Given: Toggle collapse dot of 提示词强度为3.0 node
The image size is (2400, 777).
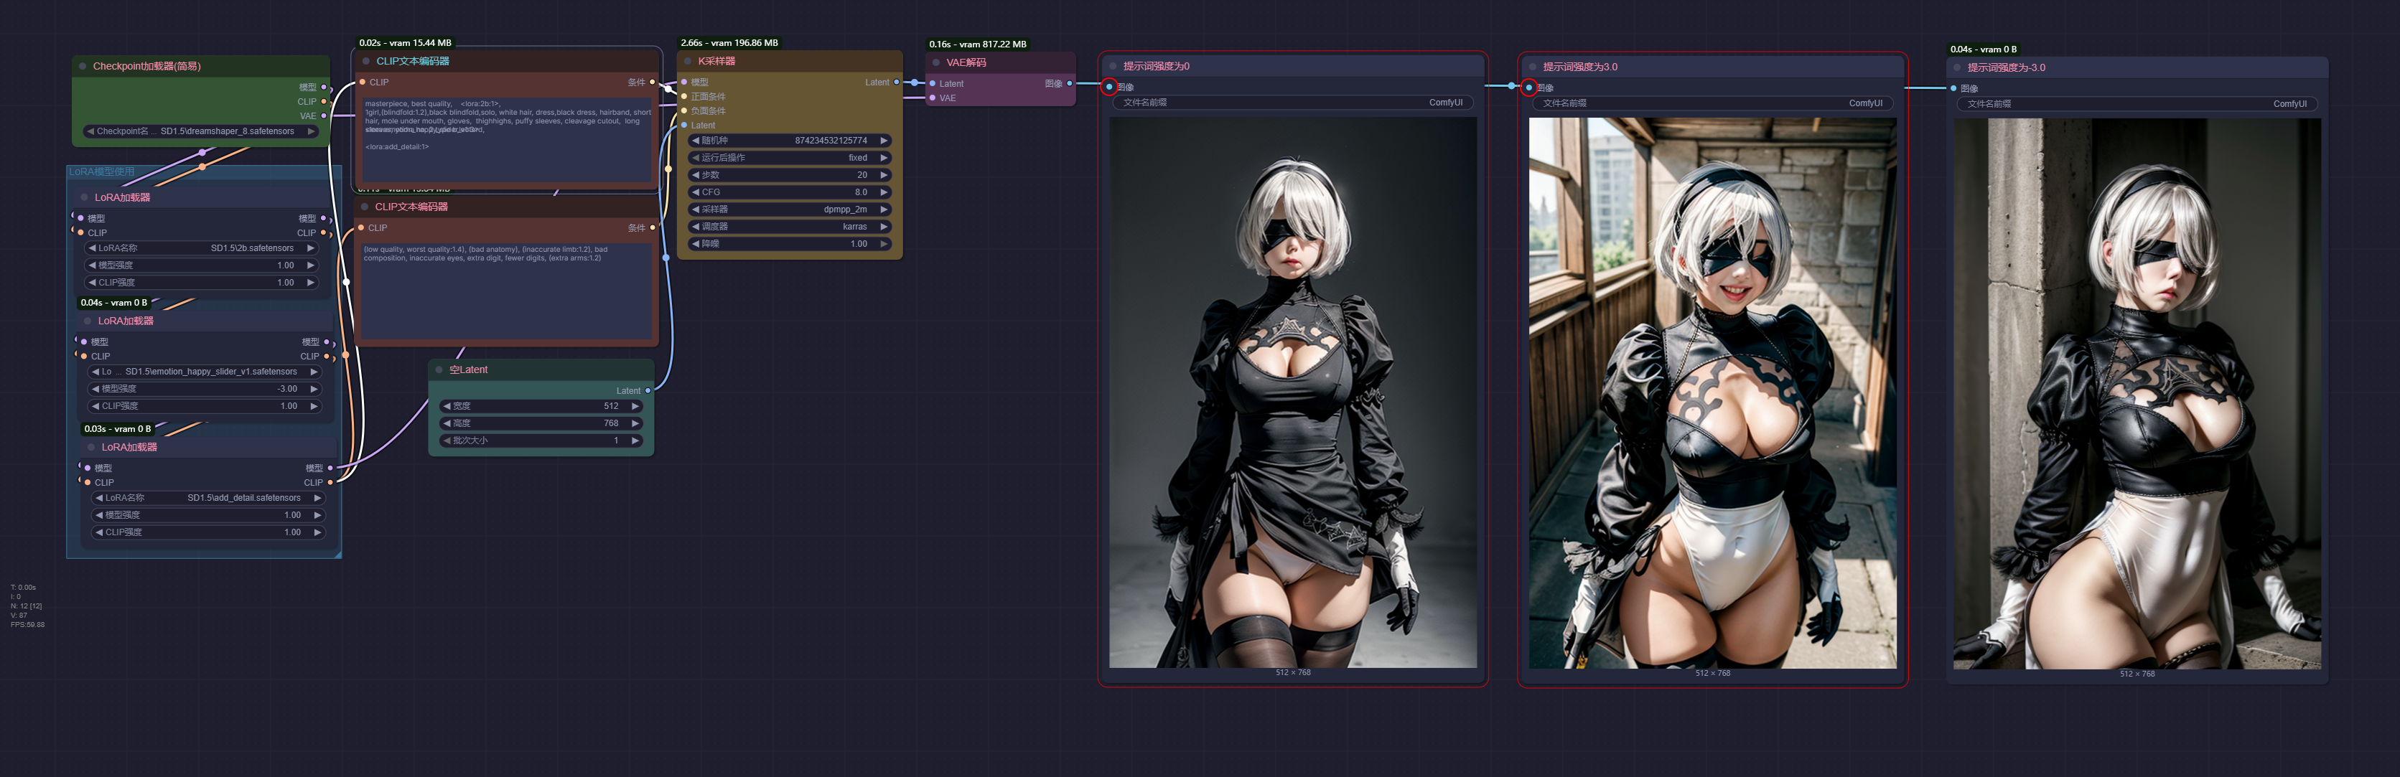Looking at the screenshot, I should coord(1533,67).
